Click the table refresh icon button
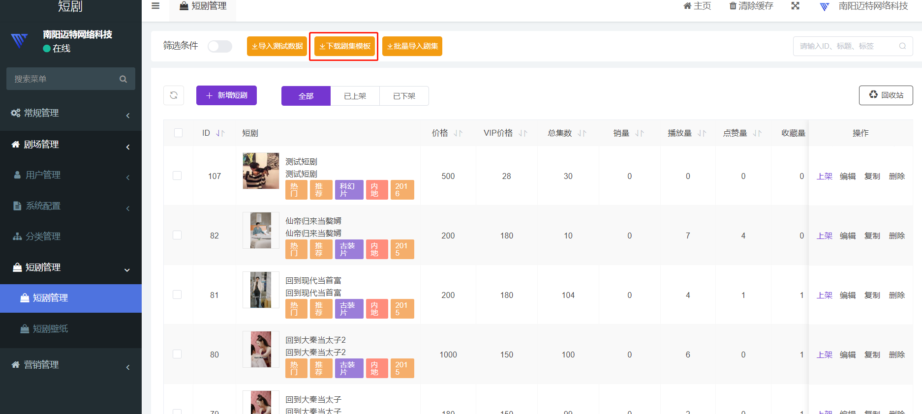The width and height of the screenshot is (922, 414). (x=174, y=95)
